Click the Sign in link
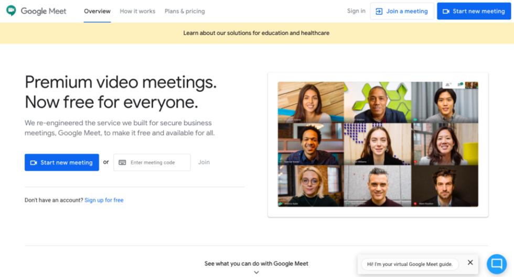Image resolution: width=514 pixels, height=277 pixels. pyautogui.click(x=356, y=11)
